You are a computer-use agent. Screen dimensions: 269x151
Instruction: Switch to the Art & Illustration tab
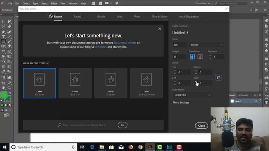[x=189, y=17]
